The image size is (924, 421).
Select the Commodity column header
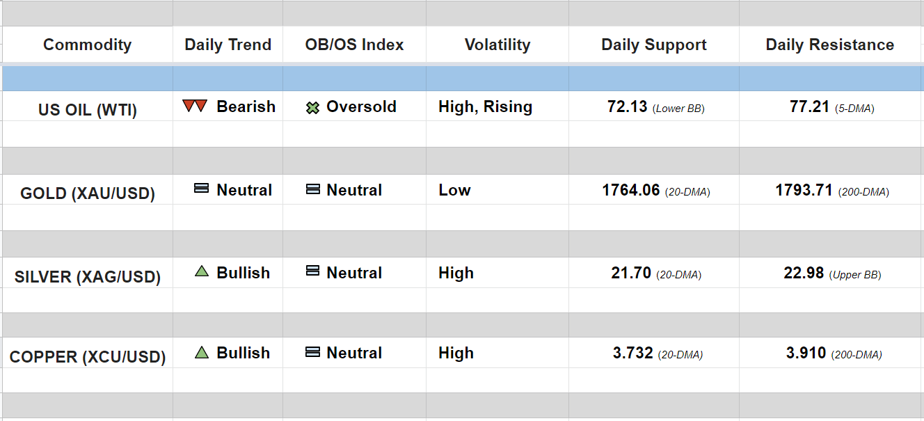click(87, 45)
